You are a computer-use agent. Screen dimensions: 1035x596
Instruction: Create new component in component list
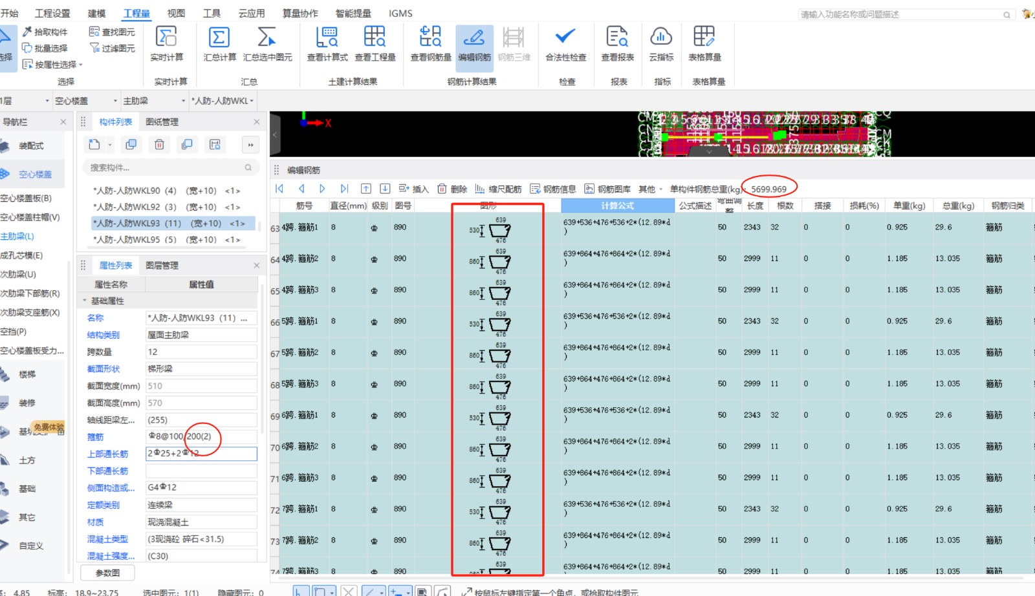pyautogui.click(x=94, y=144)
